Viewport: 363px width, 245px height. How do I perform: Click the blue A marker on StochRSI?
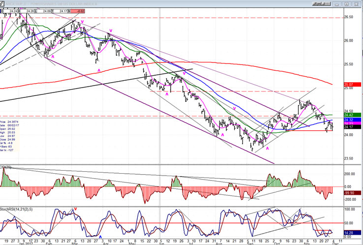(x=100, y=237)
